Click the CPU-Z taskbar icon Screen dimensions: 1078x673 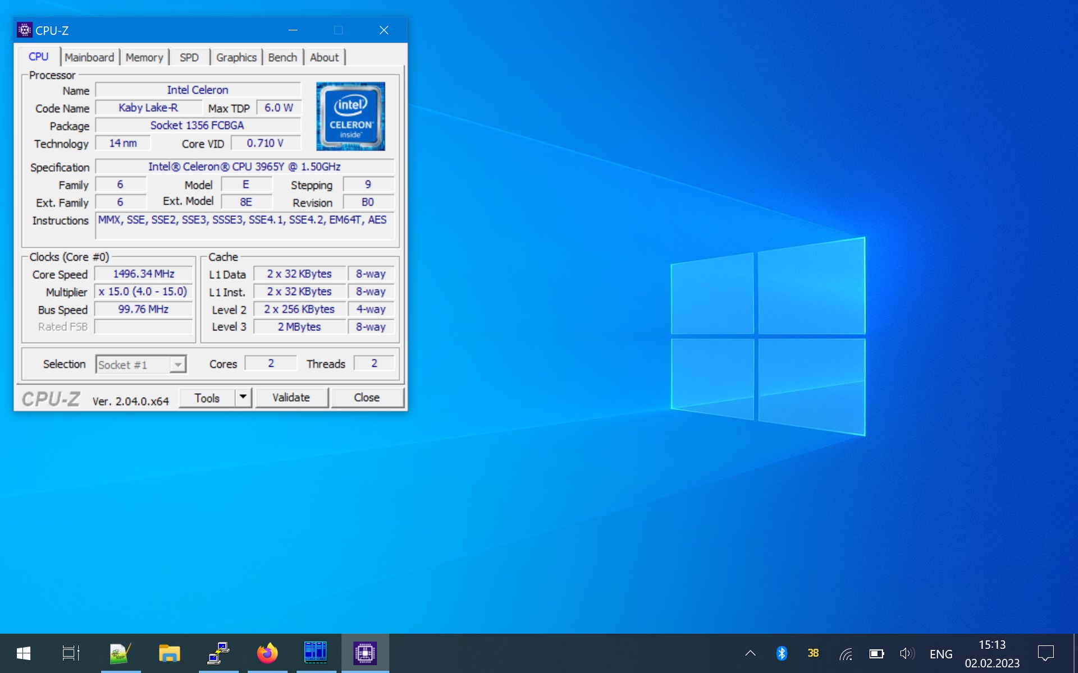coord(365,653)
